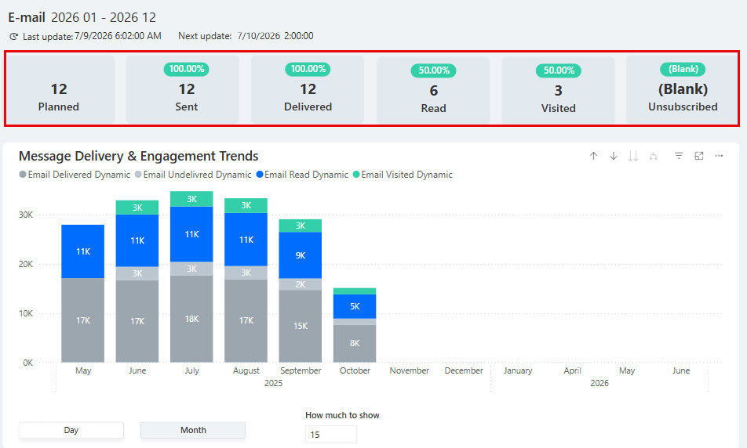
Task: Open the chart's more options ellipsis
Action: click(x=719, y=156)
